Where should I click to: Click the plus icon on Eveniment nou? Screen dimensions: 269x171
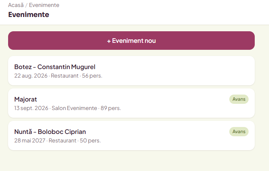pyautogui.click(x=109, y=41)
